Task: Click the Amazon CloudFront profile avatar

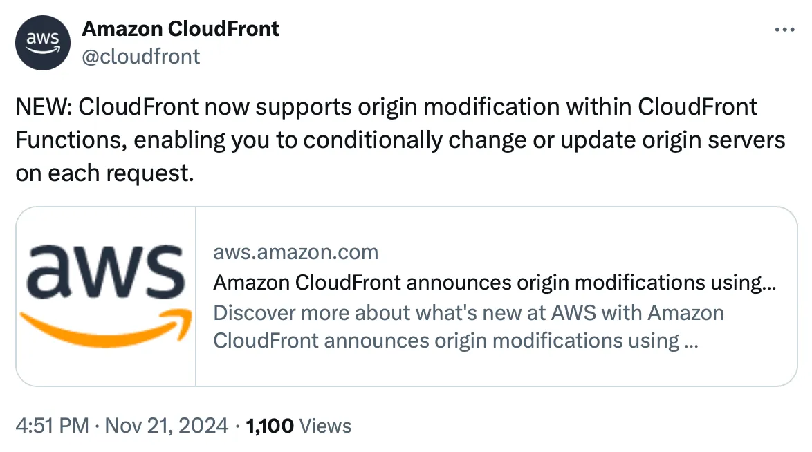Action: pyautogui.click(x=42, y=42)
